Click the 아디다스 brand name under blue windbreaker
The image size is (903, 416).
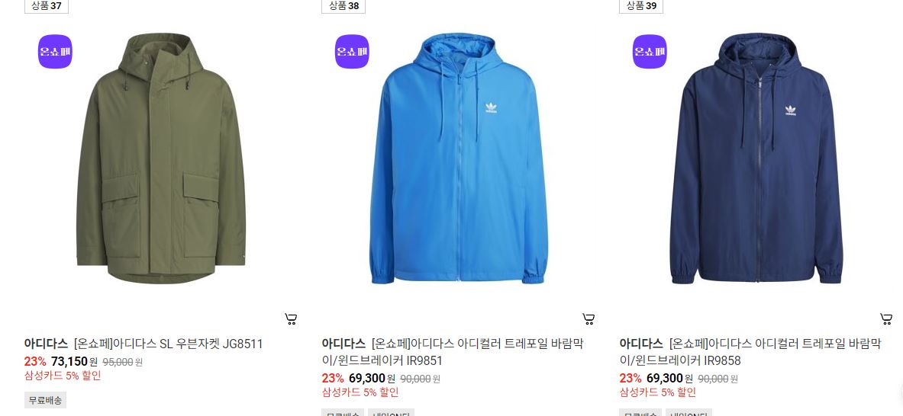(x=343, y=344)
